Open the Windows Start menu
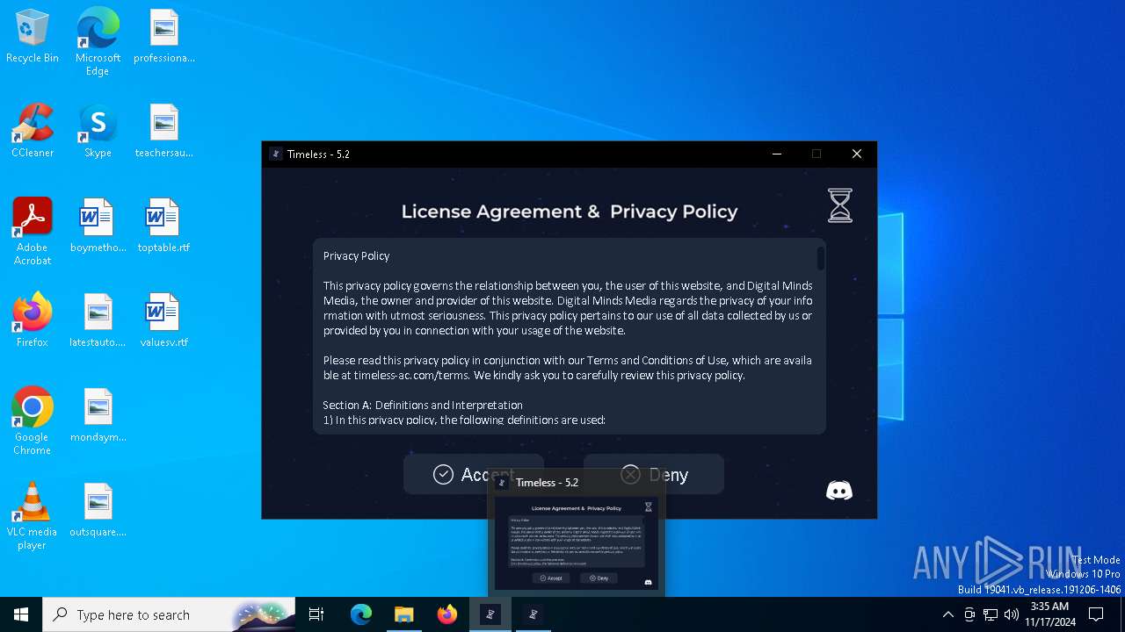1125x632 pixels. click(21, 614)
